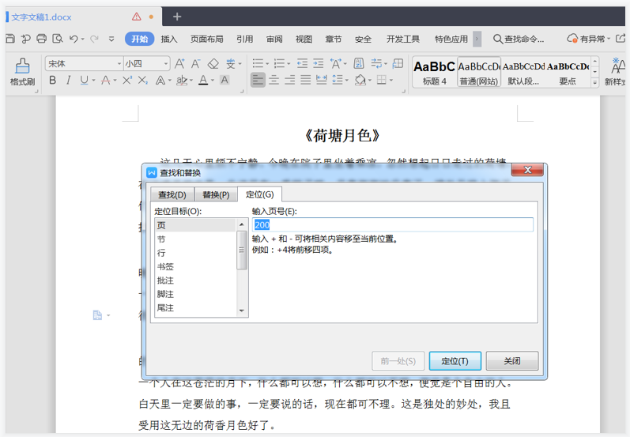630x437 pixels.
Task: Set center paragraph alignment
Action: click(274, 80)
